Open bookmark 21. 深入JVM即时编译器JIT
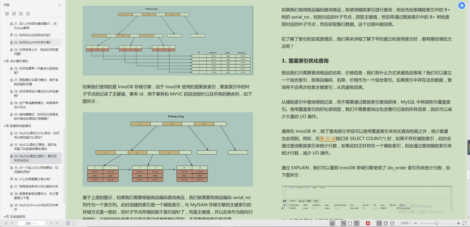This screenshot has height=227, width=470. pyautogui.click(x=36, y=26)
